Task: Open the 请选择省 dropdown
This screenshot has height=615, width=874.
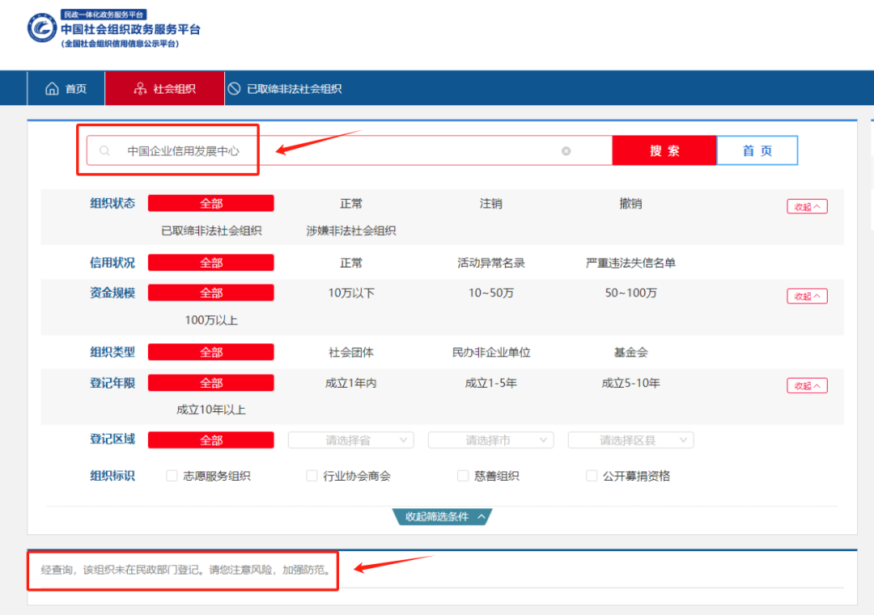Action: point(351,440)
